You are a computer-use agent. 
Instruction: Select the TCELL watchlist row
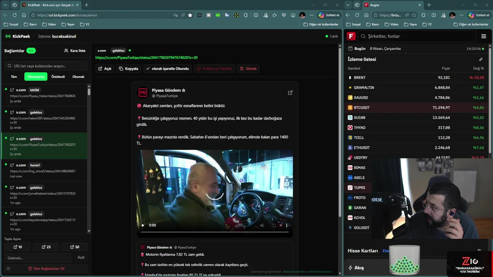tap(416, 137)
